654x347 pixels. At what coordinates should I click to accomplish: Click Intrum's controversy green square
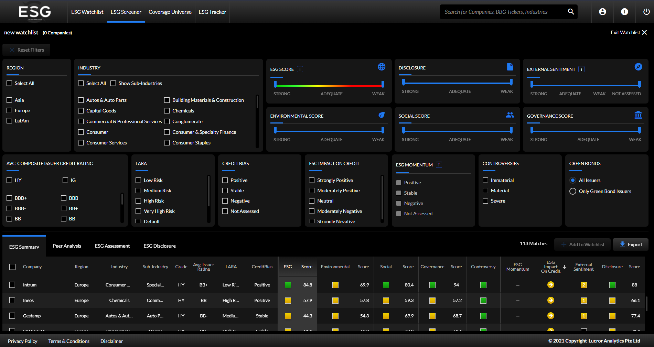tap(483, 285)
